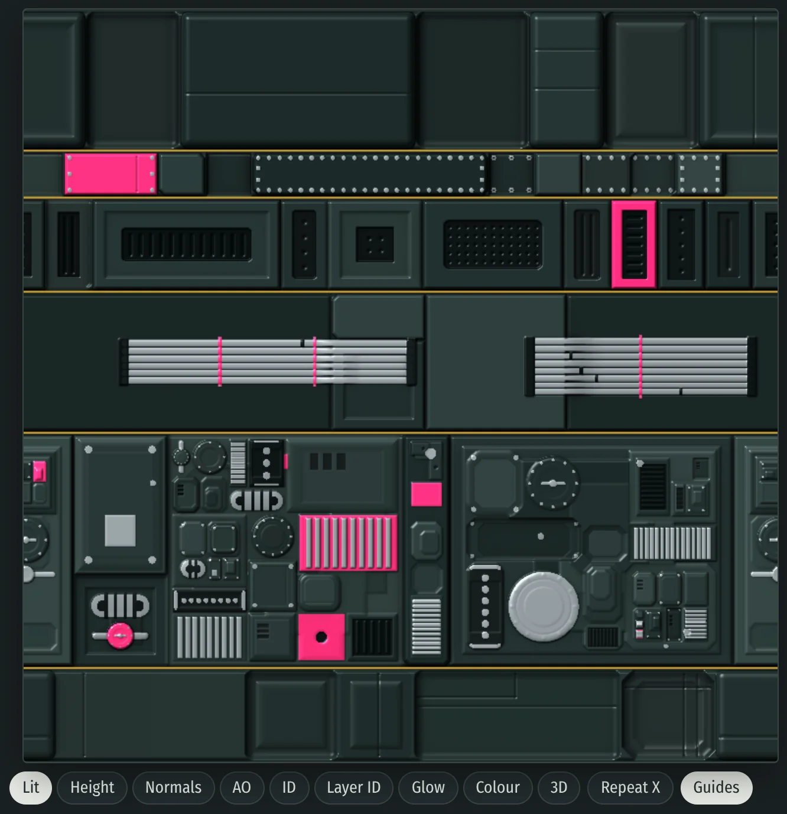The width and height of the screenshot is (787, 814).
Task: Toggle the Repeat X option
Action: [x=630, y=787]
